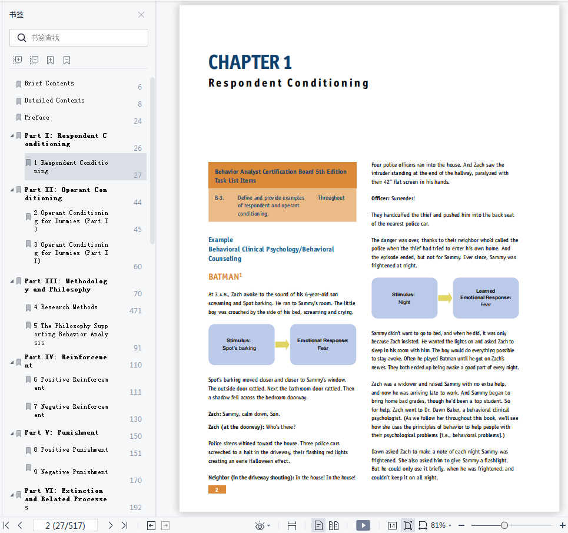Image resolution: width=568 pixels, height=533 pixels.
Task: Open the 9 Negative Punishment bookmark
Action: [x=71, y=472]
